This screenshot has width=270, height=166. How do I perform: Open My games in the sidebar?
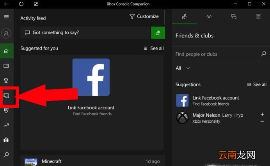[x=6, y=66]
